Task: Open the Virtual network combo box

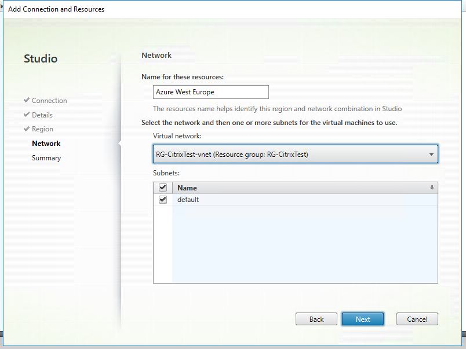Action: coord(290,155)
